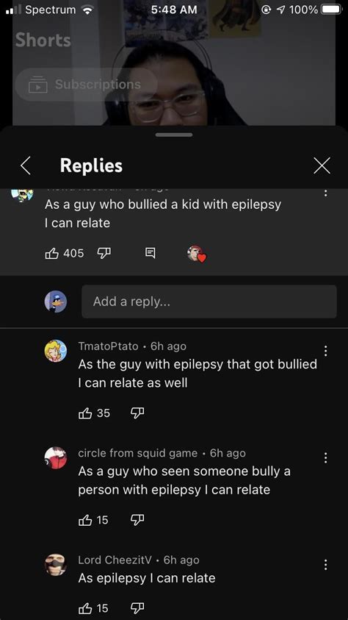The image size is (348, 620).
Task: Go back from the Replies panel
Action: click(26, 165)
